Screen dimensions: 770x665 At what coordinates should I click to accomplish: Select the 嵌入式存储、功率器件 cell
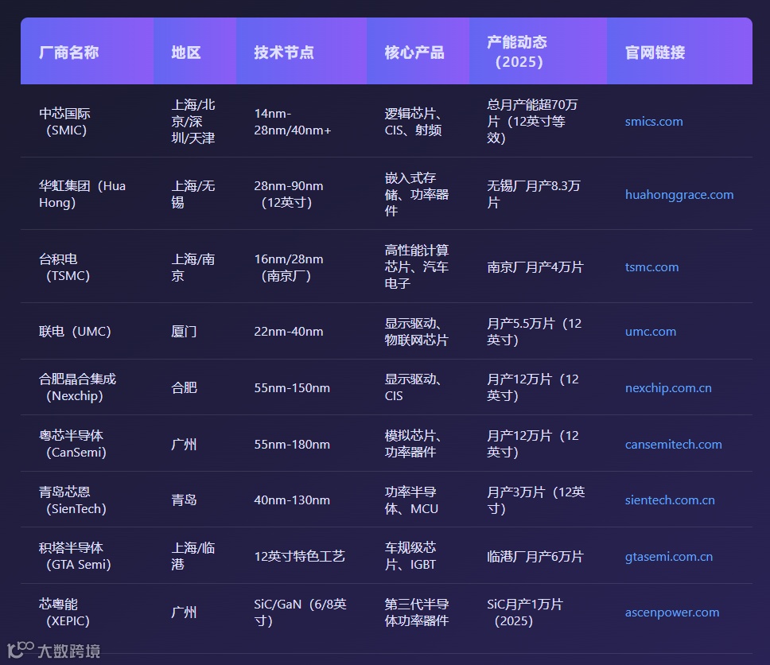(418, 194)
